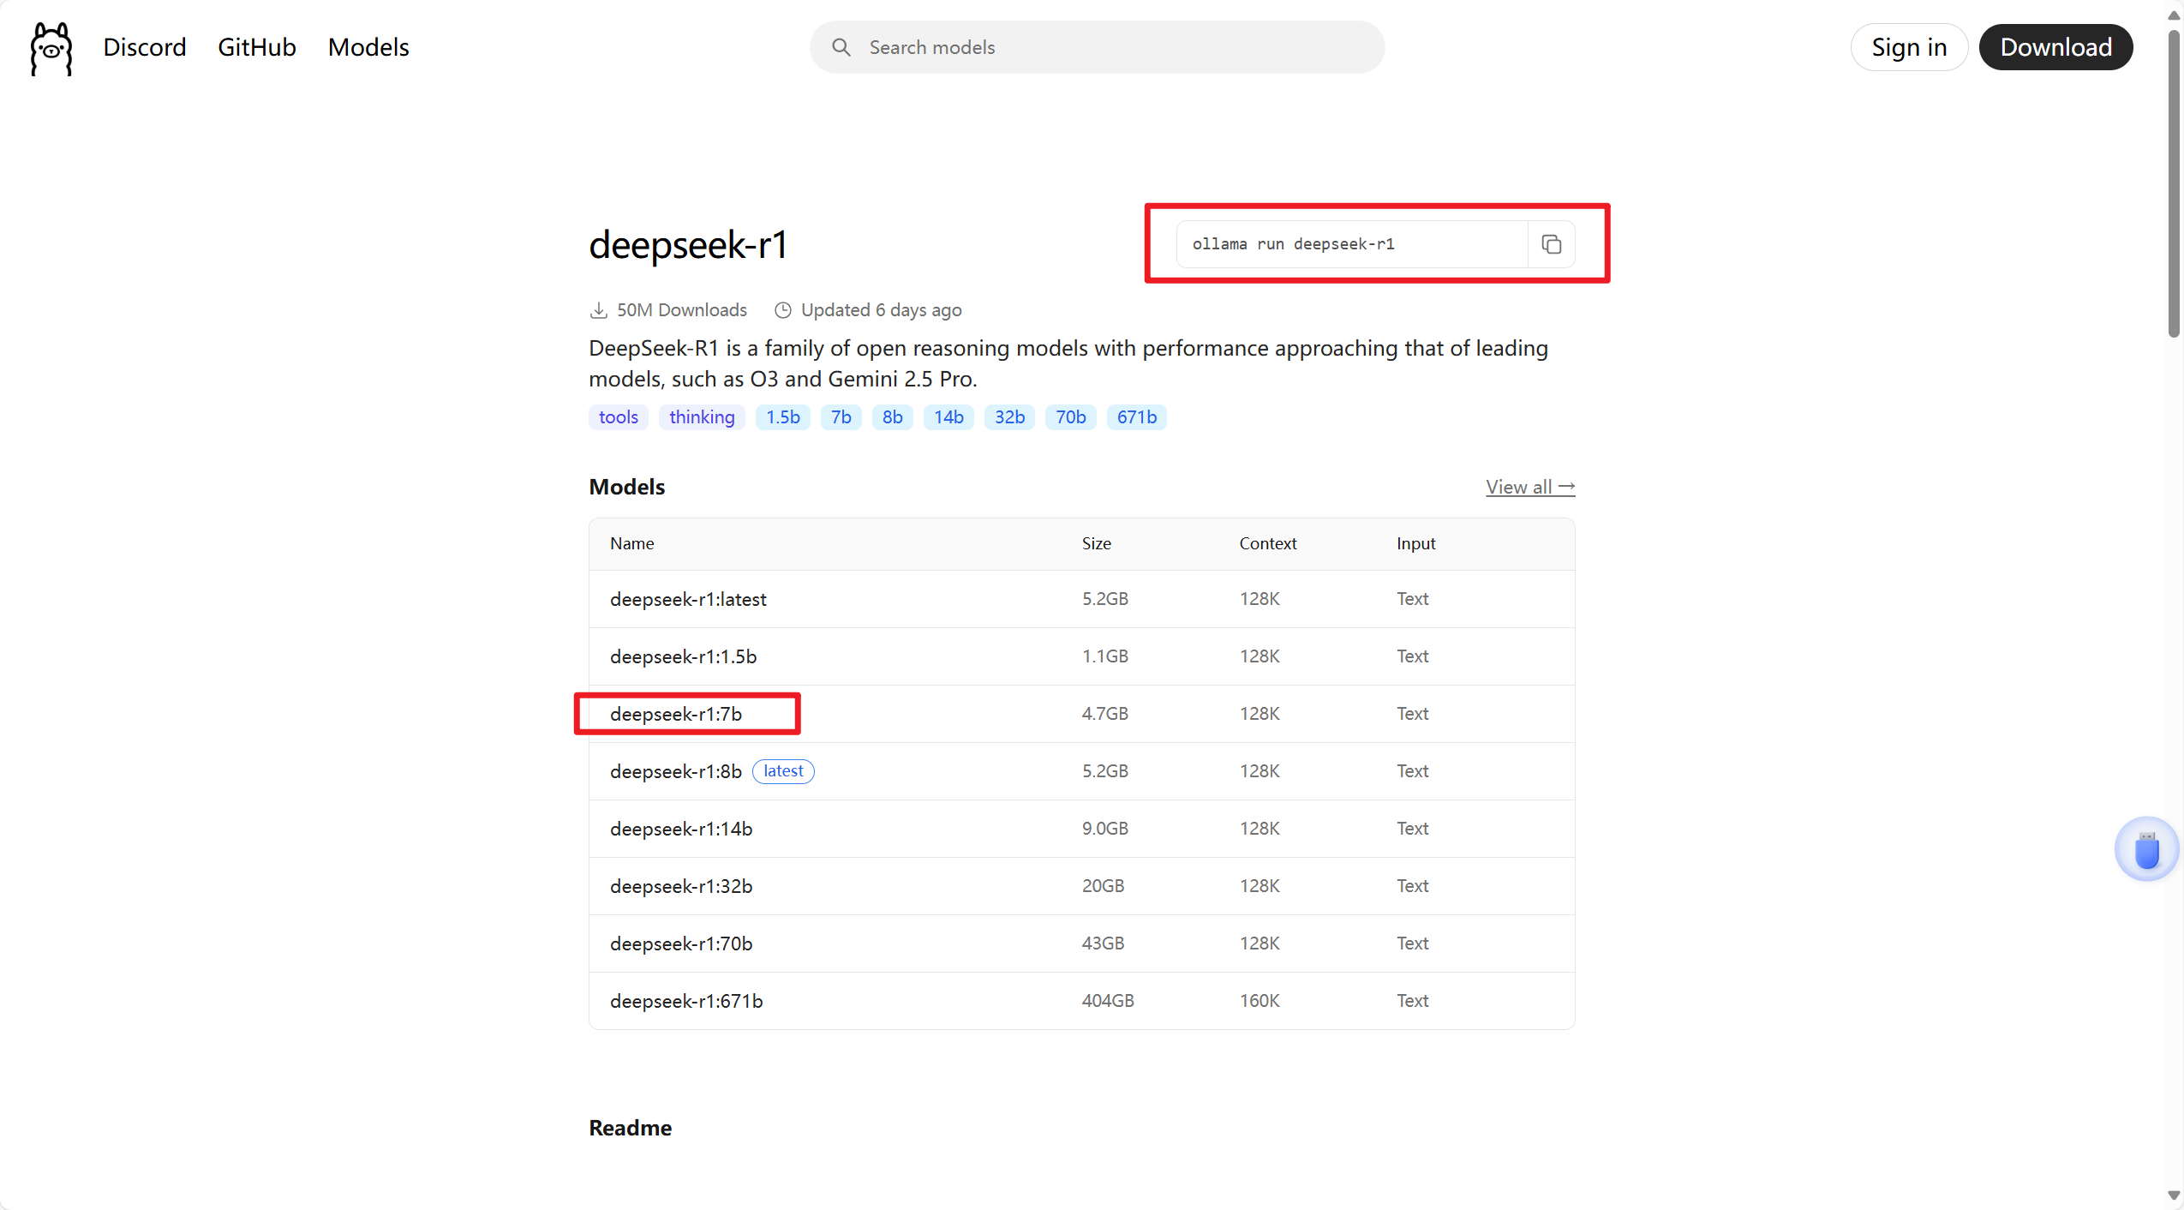The image size is (2184, 1210).
Task: Select the thinking tag filter
Action: (701, 417)
